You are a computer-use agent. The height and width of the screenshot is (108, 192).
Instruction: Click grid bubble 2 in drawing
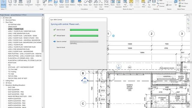[x=151, y=34]
